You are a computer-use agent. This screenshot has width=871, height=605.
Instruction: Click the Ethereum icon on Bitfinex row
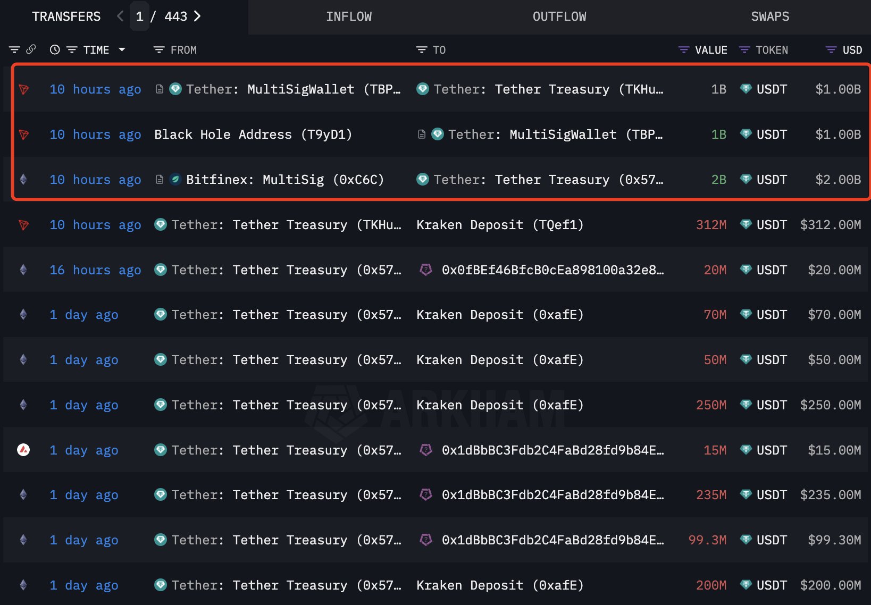23,180
